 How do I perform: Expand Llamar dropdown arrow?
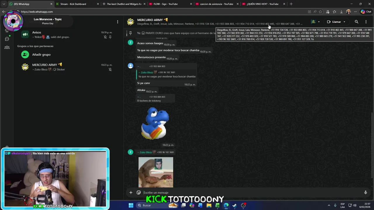coord(344,22)
